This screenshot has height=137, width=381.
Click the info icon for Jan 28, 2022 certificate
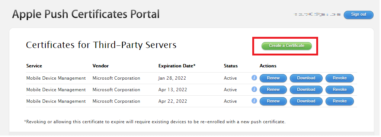click(x=254, y=78)
